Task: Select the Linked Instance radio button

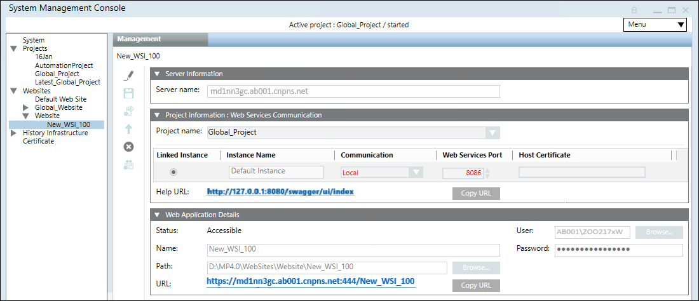Action: coord(173,172)
